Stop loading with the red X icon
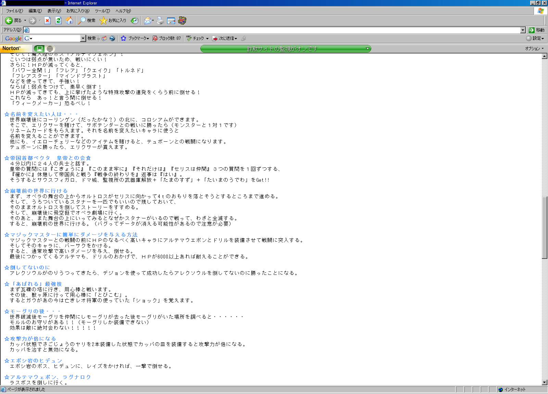The image size is (548, 394). tap(48, 21)
